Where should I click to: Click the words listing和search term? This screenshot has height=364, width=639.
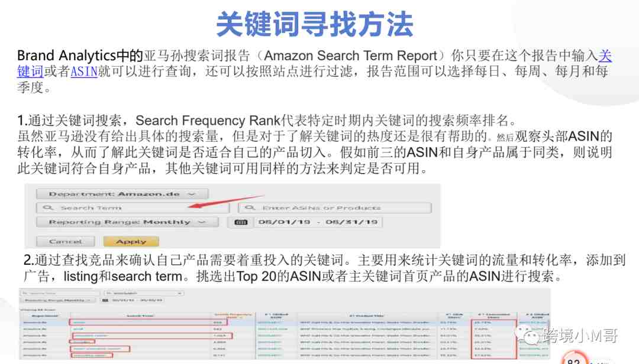click(122, 277)
